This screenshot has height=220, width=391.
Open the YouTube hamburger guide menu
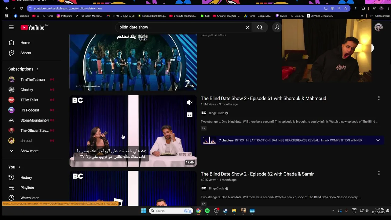(x=11, y=27)
